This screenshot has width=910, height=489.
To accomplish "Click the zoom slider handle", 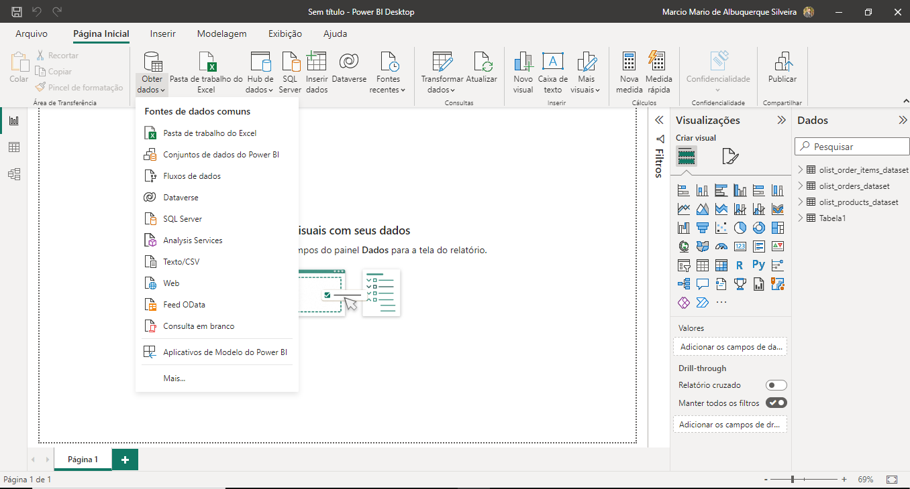I will [793, 480].
